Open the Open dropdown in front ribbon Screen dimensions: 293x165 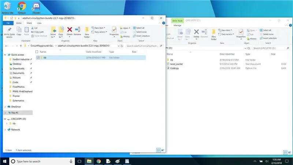click(x=125, y=28)
